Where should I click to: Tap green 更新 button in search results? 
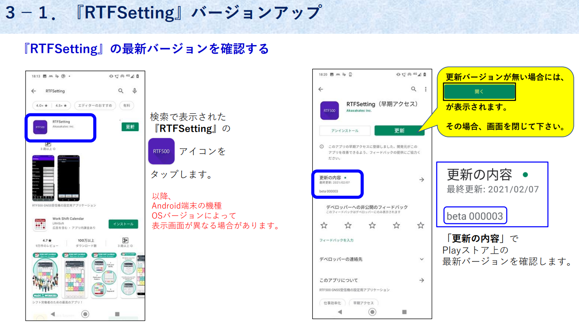coord(130,127)
